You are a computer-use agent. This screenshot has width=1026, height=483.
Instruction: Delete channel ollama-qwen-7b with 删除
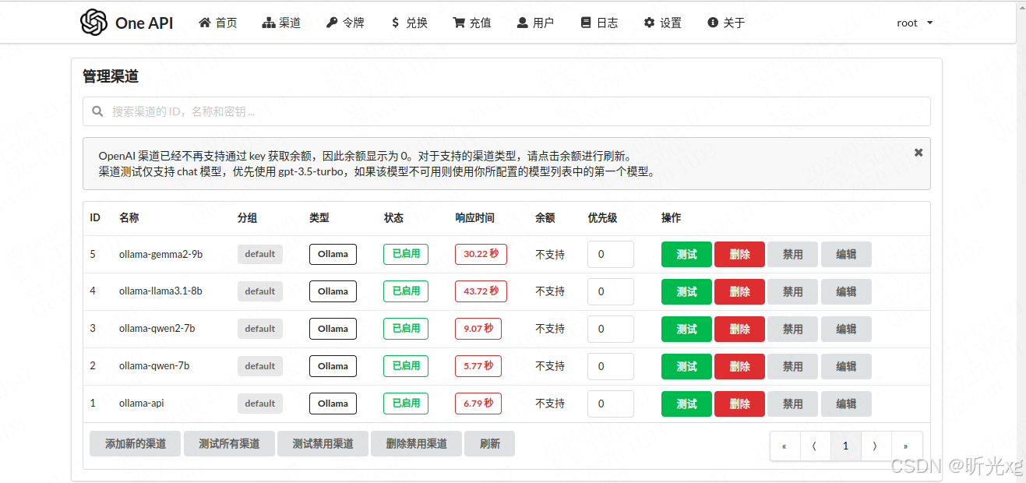coord(739,366)
